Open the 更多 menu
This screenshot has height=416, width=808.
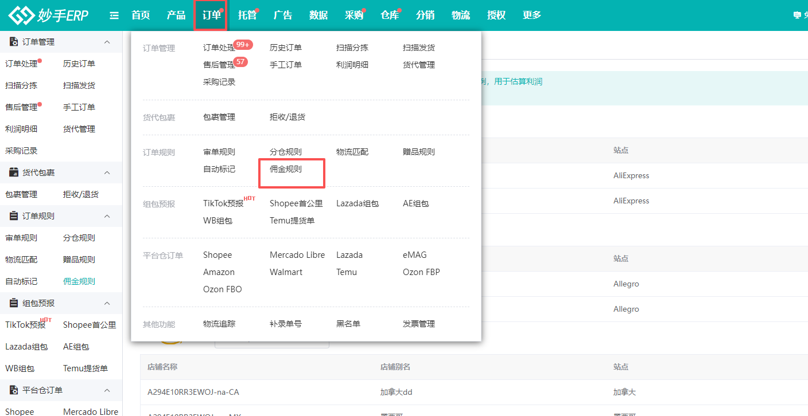pos(531,15)
